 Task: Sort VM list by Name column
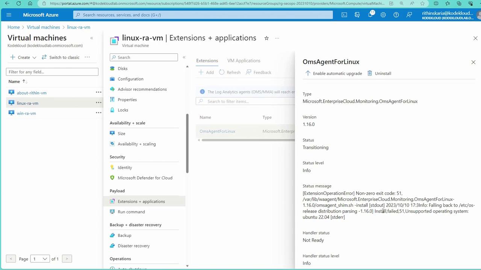click(x=18, y=81)
